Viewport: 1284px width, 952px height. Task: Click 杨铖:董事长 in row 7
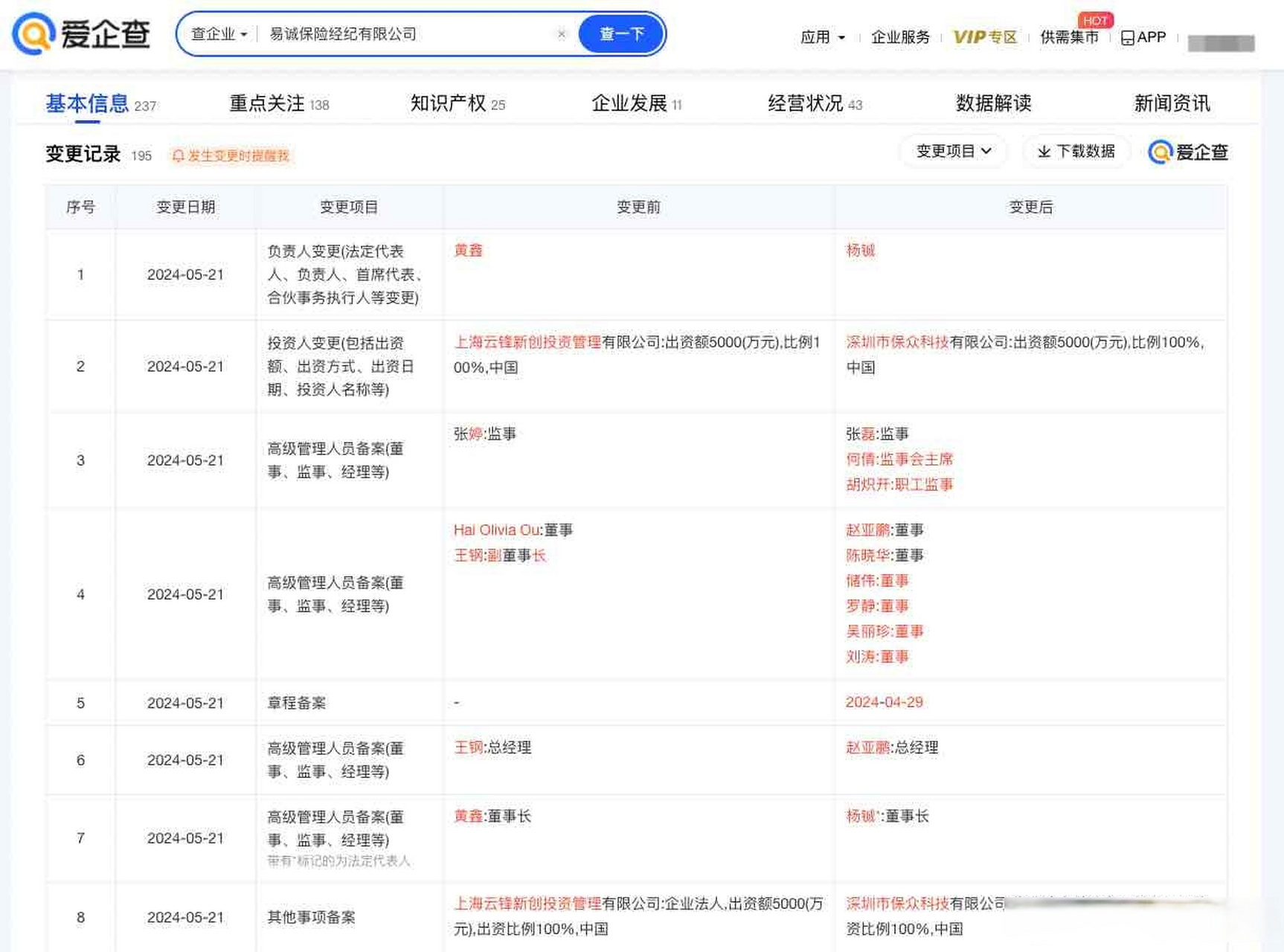click(887, 816)
